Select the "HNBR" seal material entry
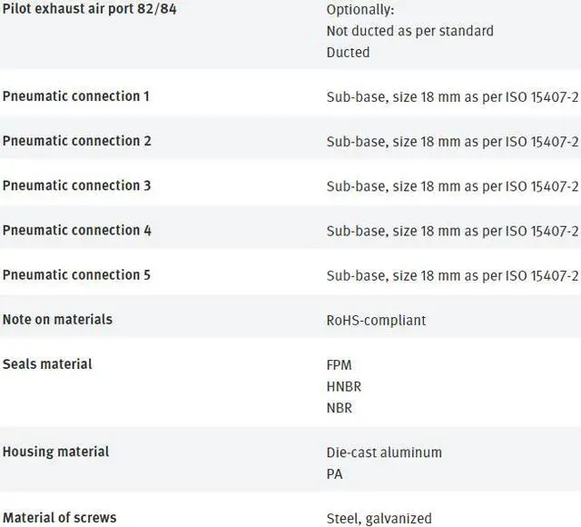Screen dimensions: 581x527 345,386
